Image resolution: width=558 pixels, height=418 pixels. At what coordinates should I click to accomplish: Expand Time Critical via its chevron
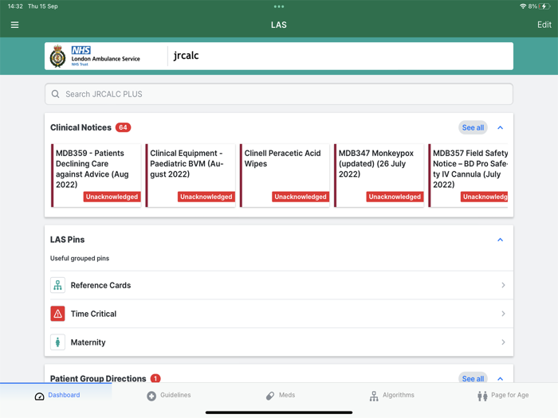[x=503, y=314]
